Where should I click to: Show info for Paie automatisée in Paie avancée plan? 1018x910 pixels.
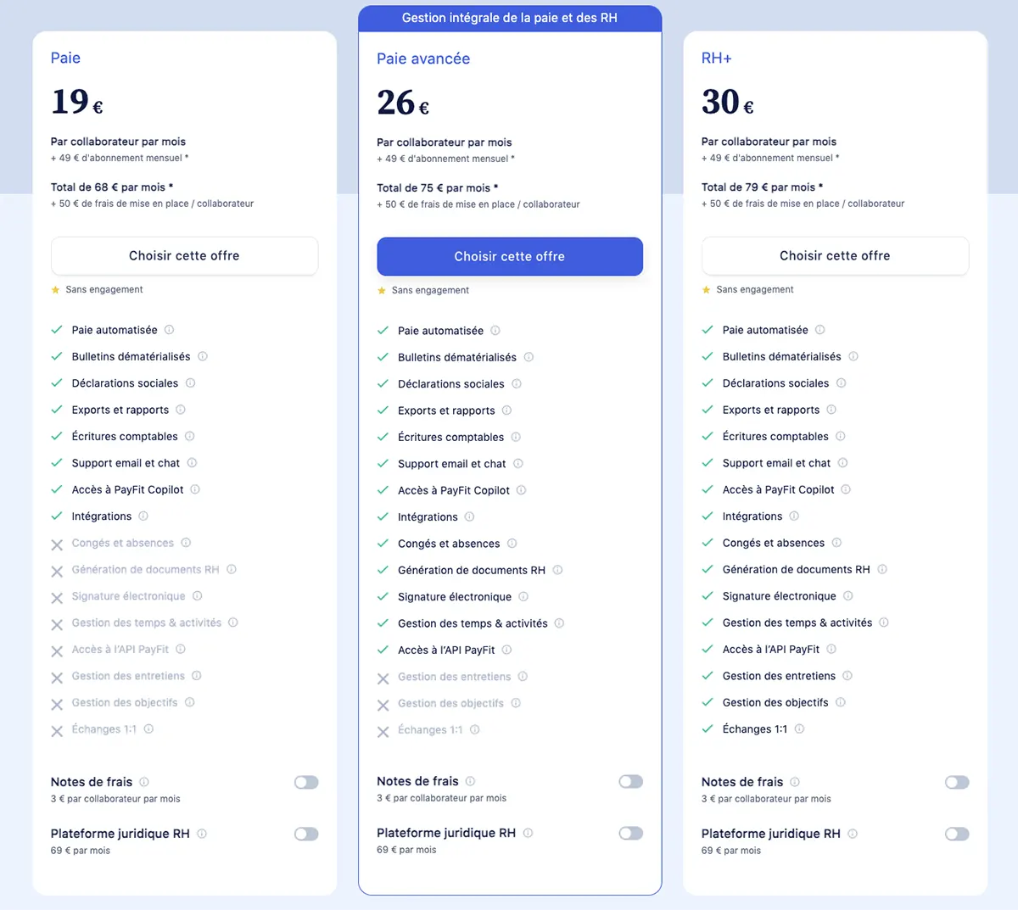pos(495,331)
